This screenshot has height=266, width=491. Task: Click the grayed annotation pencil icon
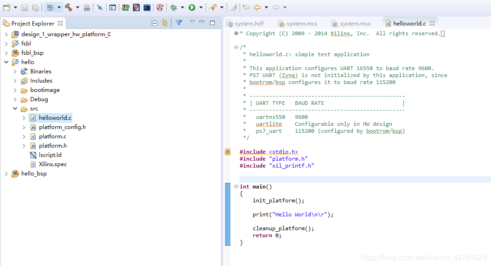pyautogui.click(x=234, y=7)
